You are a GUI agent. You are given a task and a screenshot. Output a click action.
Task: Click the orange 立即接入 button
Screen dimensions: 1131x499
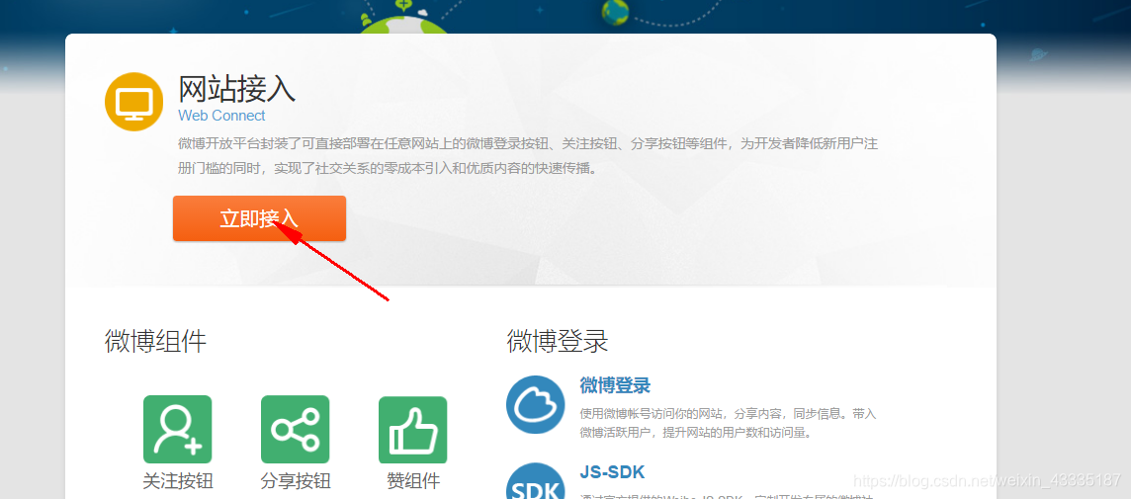[x=259, y=218]
